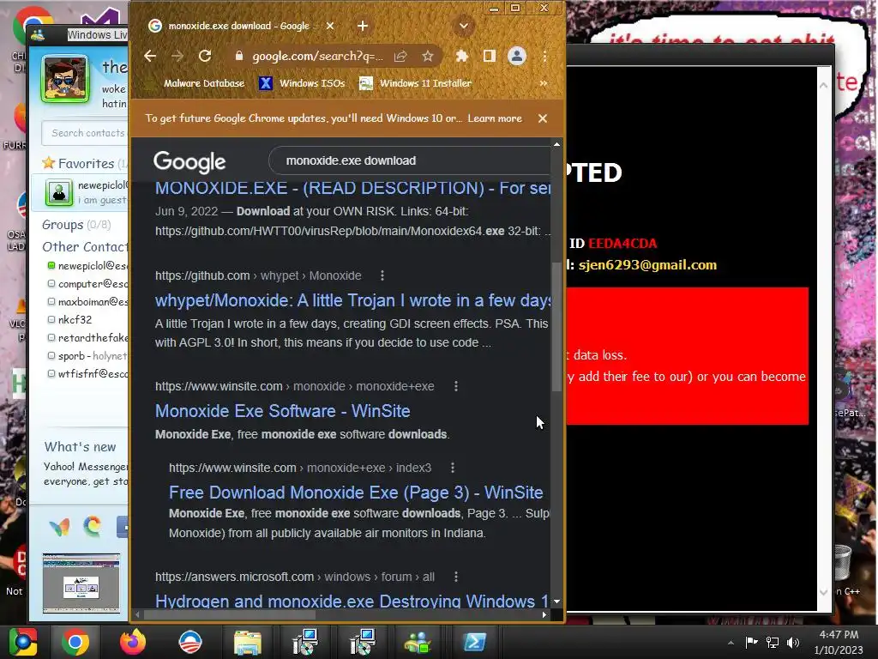This screenshot has width=878, height=659.
Task: Open Chrome from the taskbar
Action: coord(75,642)
